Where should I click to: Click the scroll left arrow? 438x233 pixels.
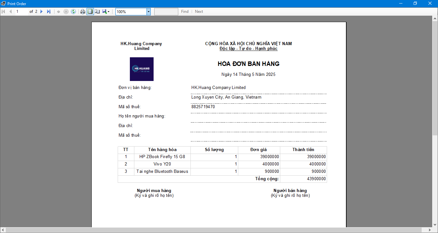point(3,230)
